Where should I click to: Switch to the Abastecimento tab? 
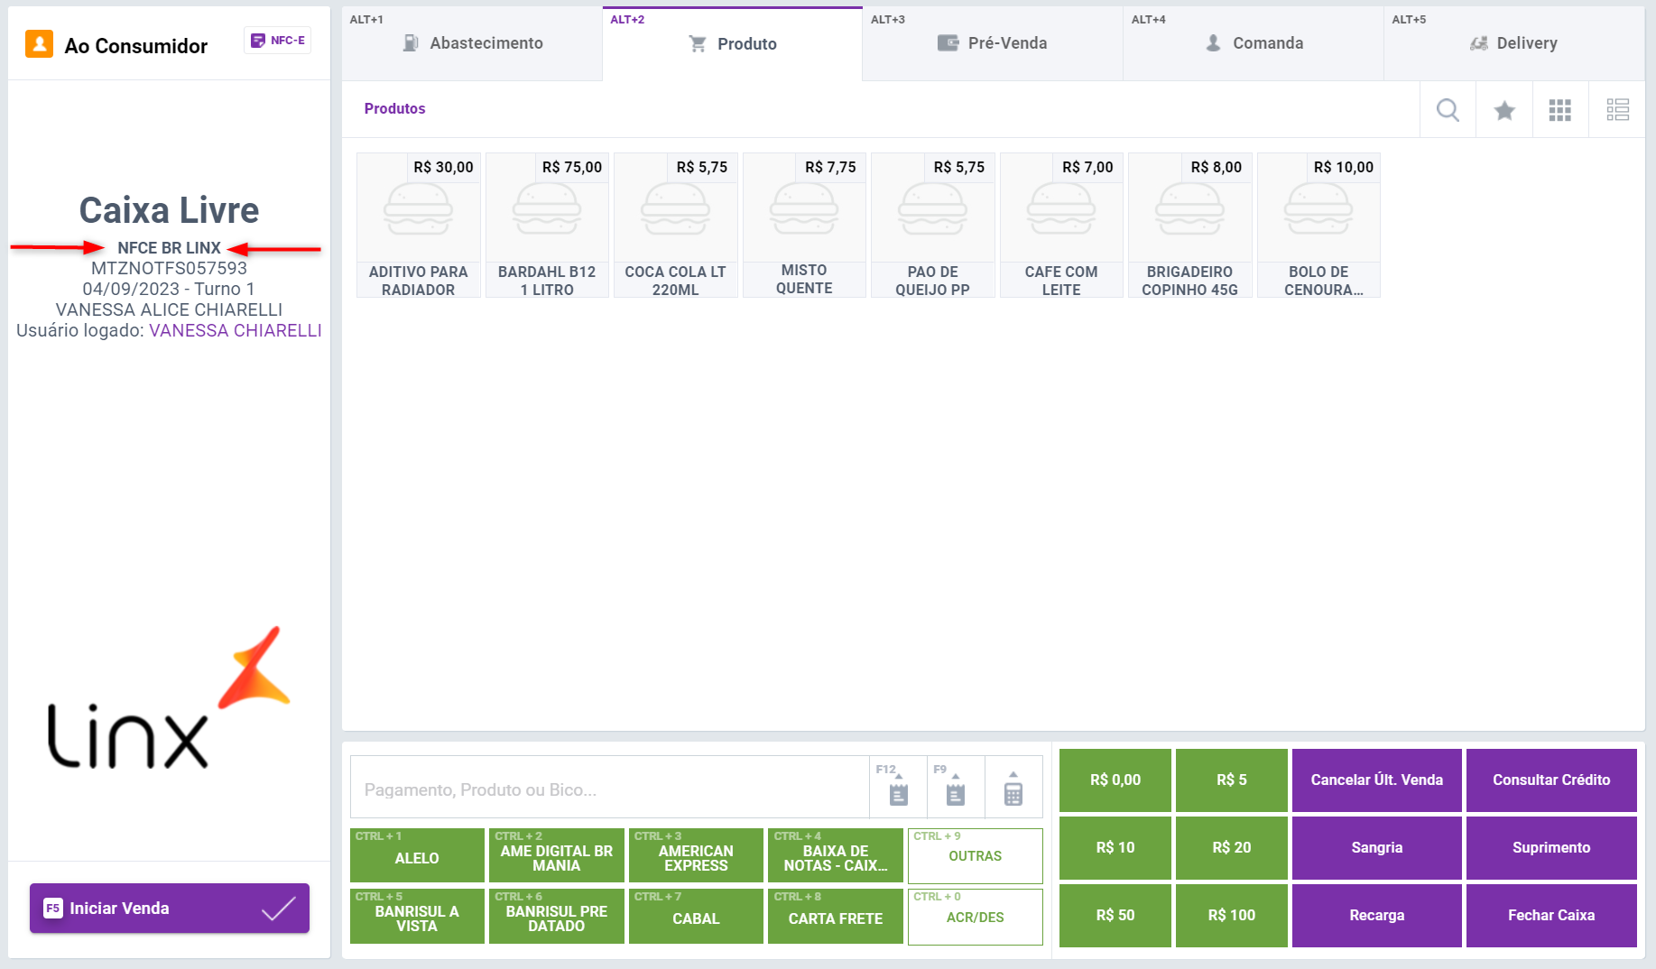pyautogui.click(x=472, y=43)
